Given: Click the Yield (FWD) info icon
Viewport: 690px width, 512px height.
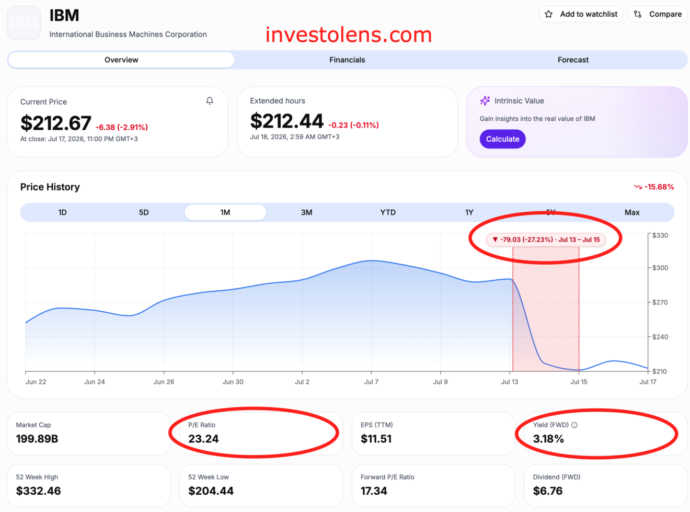Looking at the screenshot, I should pos(574,425).
